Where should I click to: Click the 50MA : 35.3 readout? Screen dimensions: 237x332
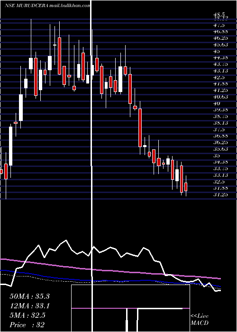(30, 296)
